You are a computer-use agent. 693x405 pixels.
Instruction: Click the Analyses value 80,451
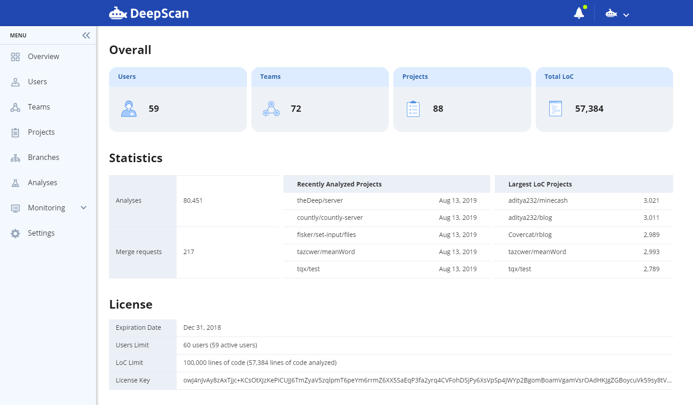193,200
